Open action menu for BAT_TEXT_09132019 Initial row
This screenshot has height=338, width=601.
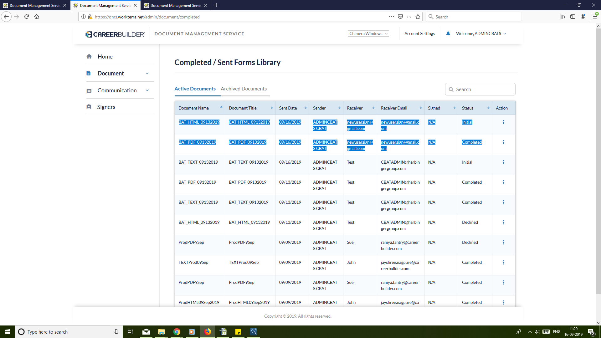[503, 162]
